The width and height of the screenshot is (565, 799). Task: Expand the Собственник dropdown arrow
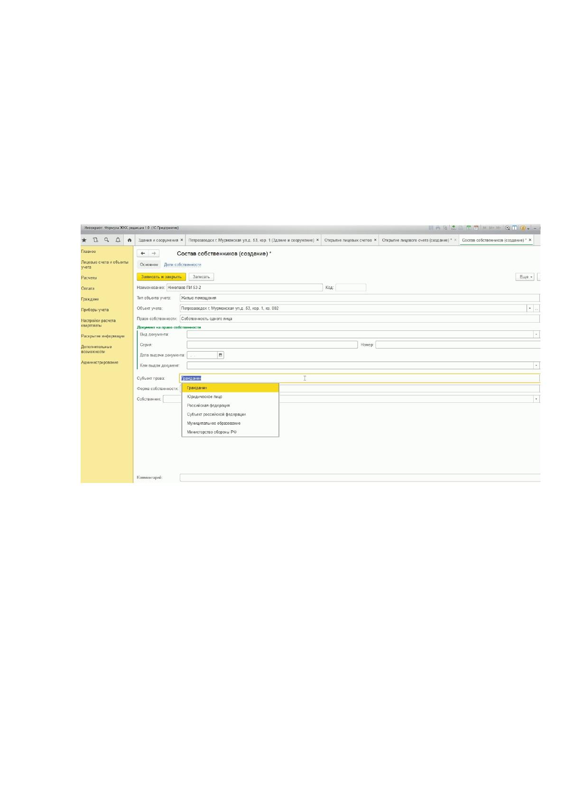tap(537, 399)
